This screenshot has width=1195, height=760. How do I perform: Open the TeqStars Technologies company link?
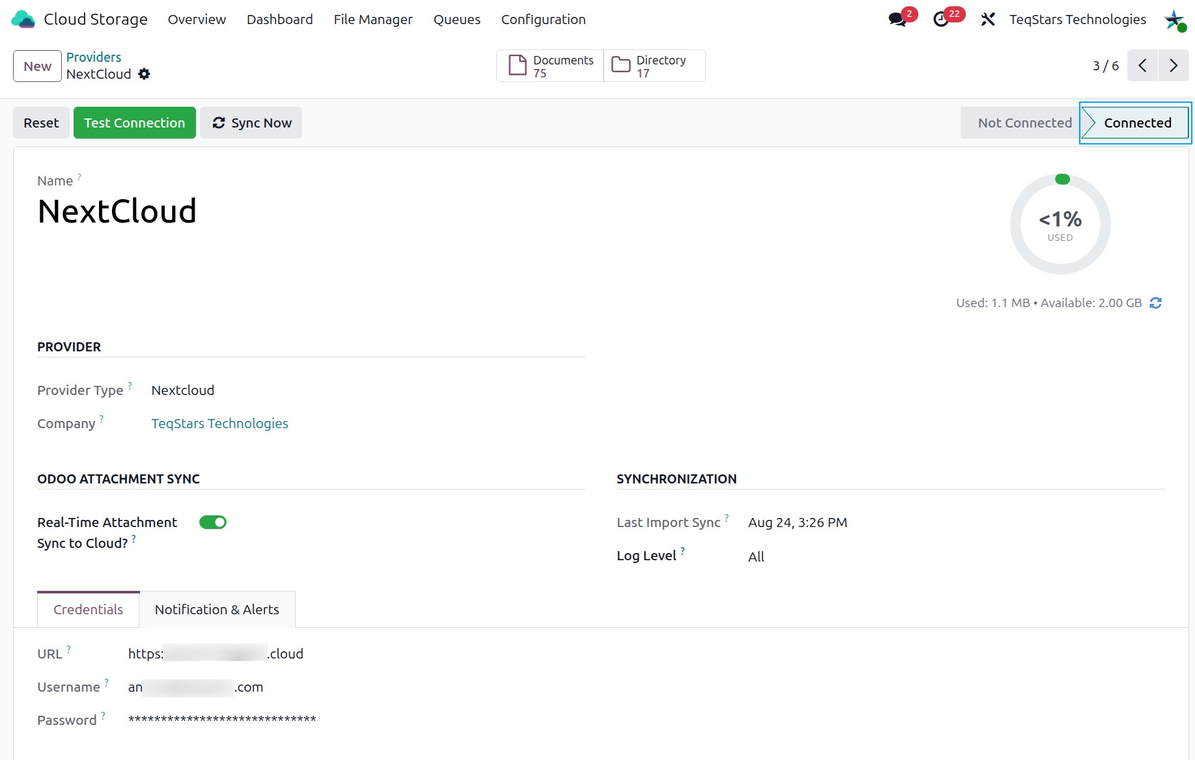(219, 424)
